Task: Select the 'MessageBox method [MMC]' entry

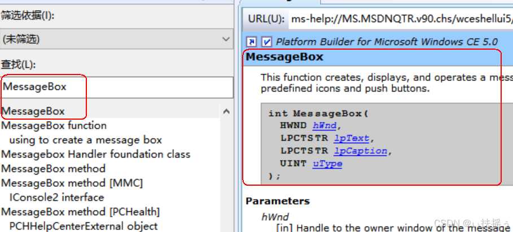Action: click(x=72, y=183)
